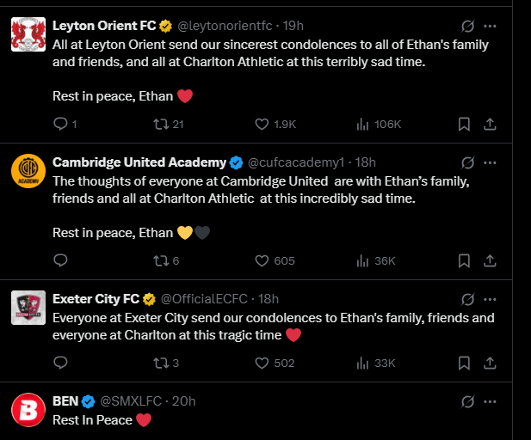Viewport: 531px width, 440px height.
Task: Open more options on Leyton Orient tweet
Action: click(x=490, y=26)
